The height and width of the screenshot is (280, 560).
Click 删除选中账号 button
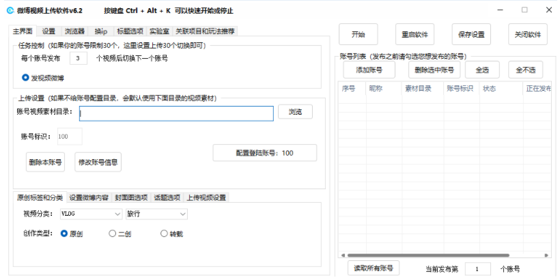pos(434,70)
